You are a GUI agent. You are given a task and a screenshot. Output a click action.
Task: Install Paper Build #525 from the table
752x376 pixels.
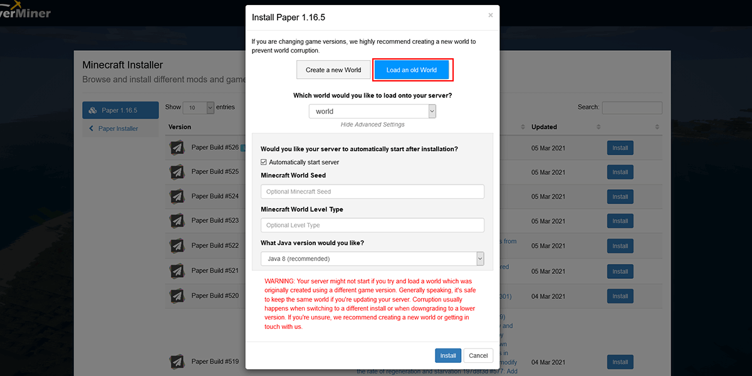(620, 172)
